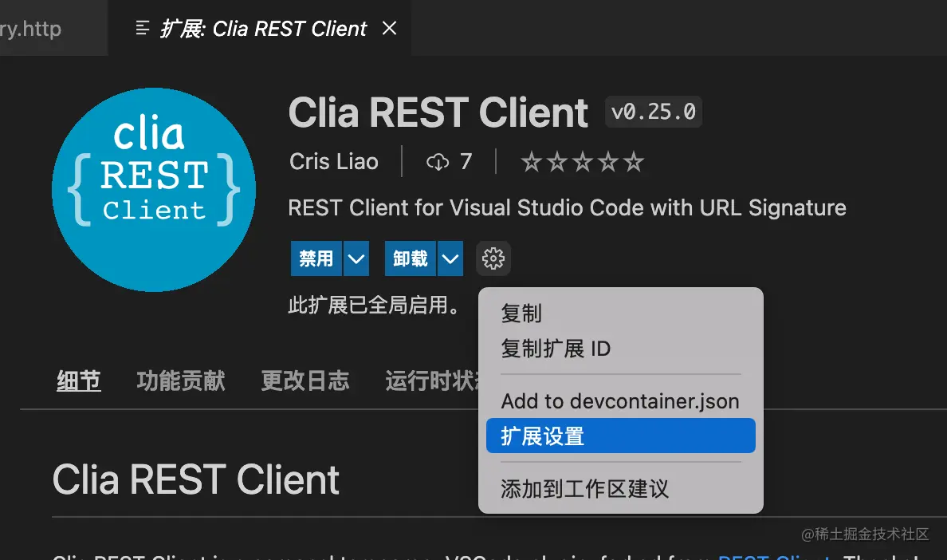Choose 复制扩展 ID menu item

tap(621, 349)
